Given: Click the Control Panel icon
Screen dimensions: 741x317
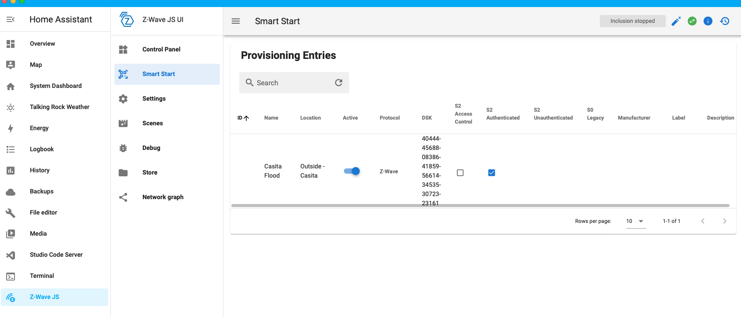Looking at the screenshot, I should [123, 49].
